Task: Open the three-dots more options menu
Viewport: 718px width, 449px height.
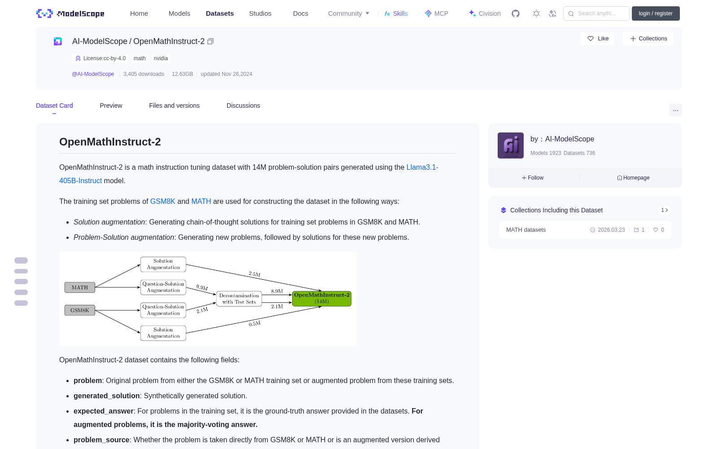Action: (x=675, y=110)
